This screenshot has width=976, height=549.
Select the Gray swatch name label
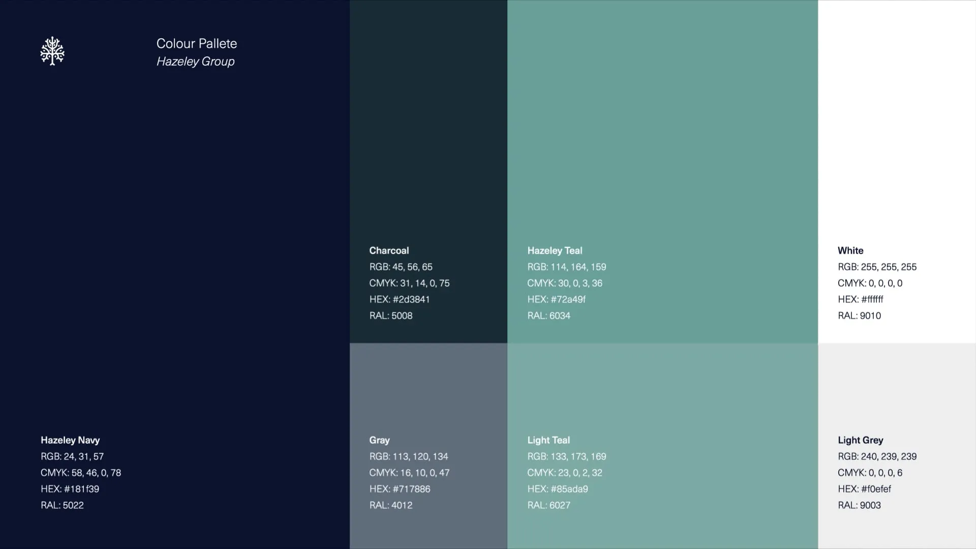(379, 440)
